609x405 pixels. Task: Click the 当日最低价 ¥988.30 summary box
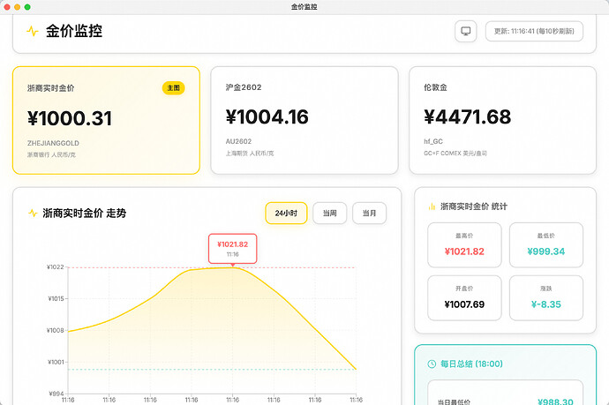pyautogui.click(x=505, y=394)
